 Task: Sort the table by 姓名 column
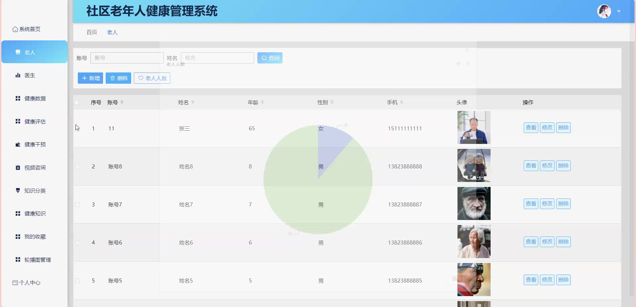pyautogui.click(x=193, y=102)
